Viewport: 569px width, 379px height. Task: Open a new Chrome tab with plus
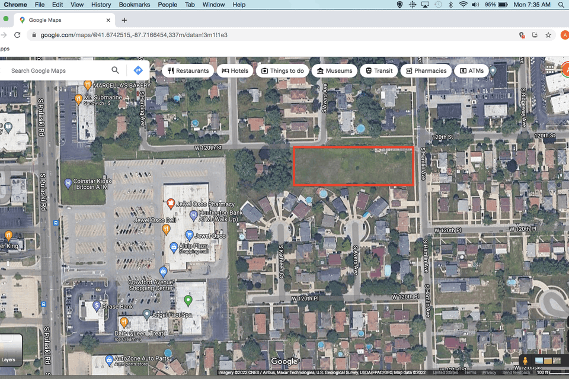[x=124, y=20]
